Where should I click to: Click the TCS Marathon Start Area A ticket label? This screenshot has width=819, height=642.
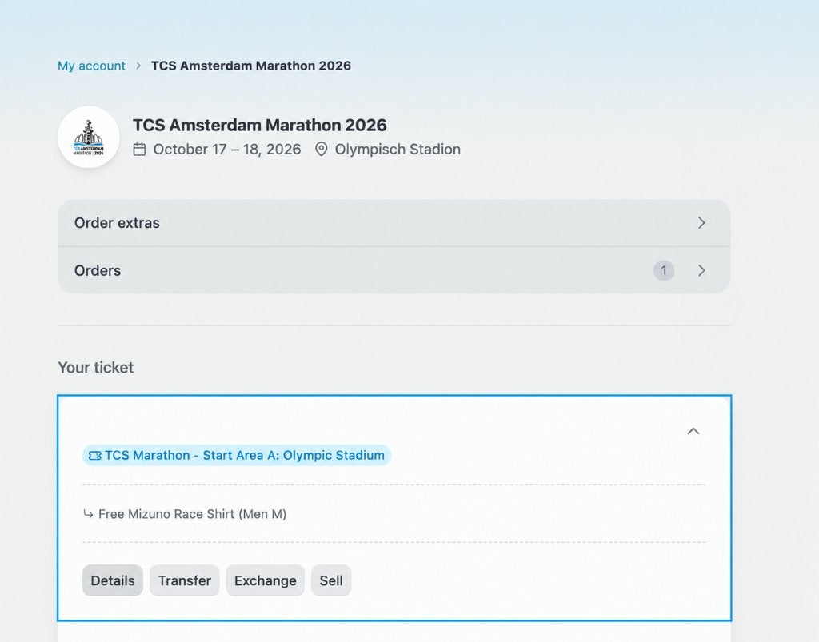237,455
